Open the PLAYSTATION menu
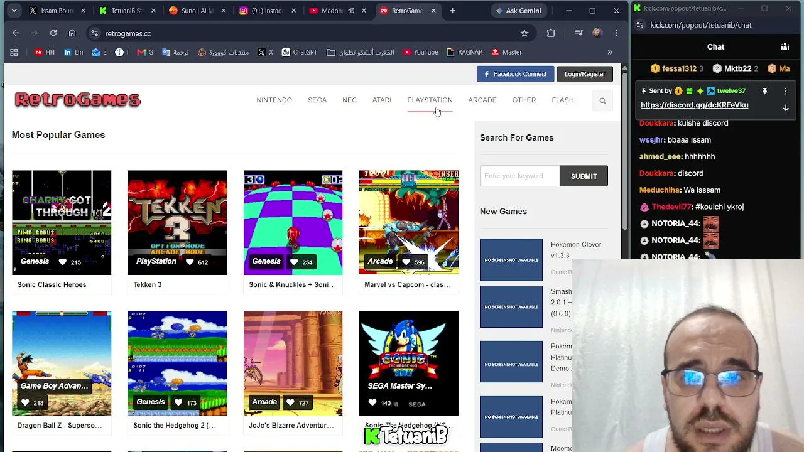Viewport: 804px width, 452px height. click(430, 100)
